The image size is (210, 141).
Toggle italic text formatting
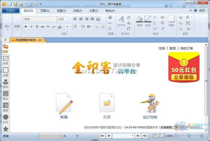pos(31,27)
